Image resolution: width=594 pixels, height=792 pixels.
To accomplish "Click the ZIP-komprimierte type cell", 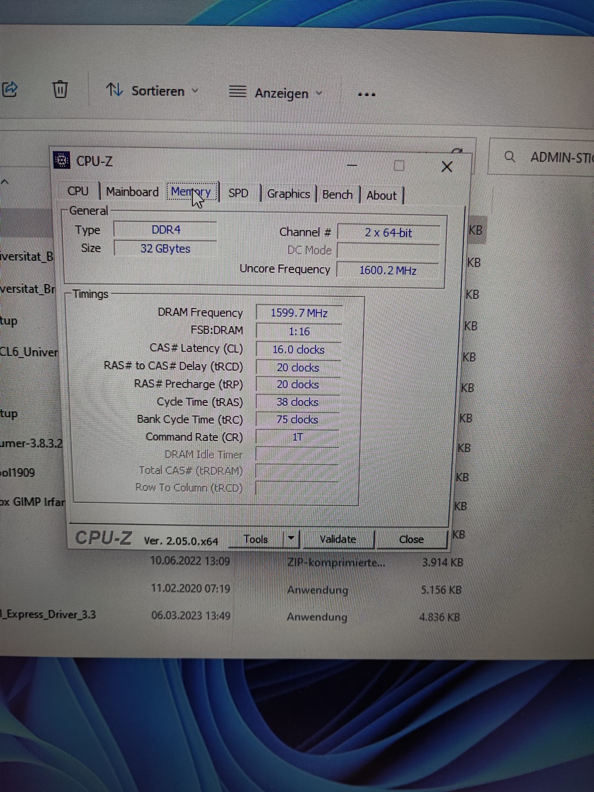I will coord(336,562).
